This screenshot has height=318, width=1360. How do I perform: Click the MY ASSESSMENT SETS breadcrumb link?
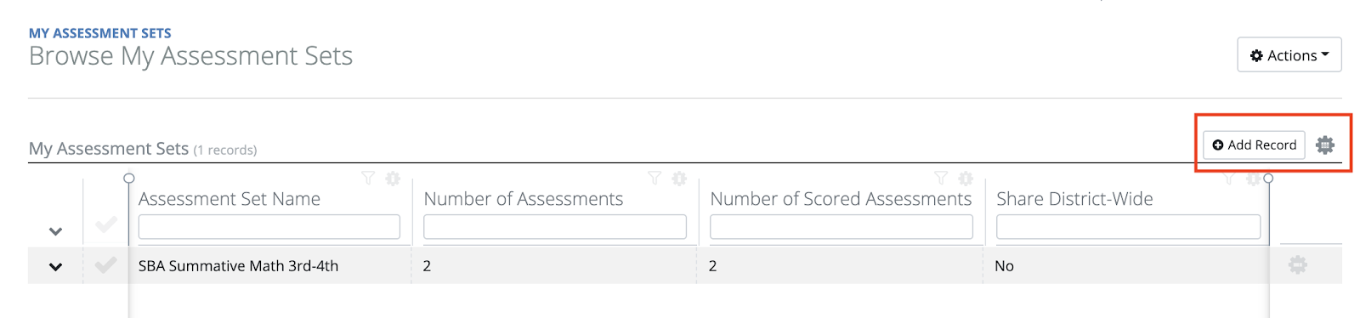point(100,33)
